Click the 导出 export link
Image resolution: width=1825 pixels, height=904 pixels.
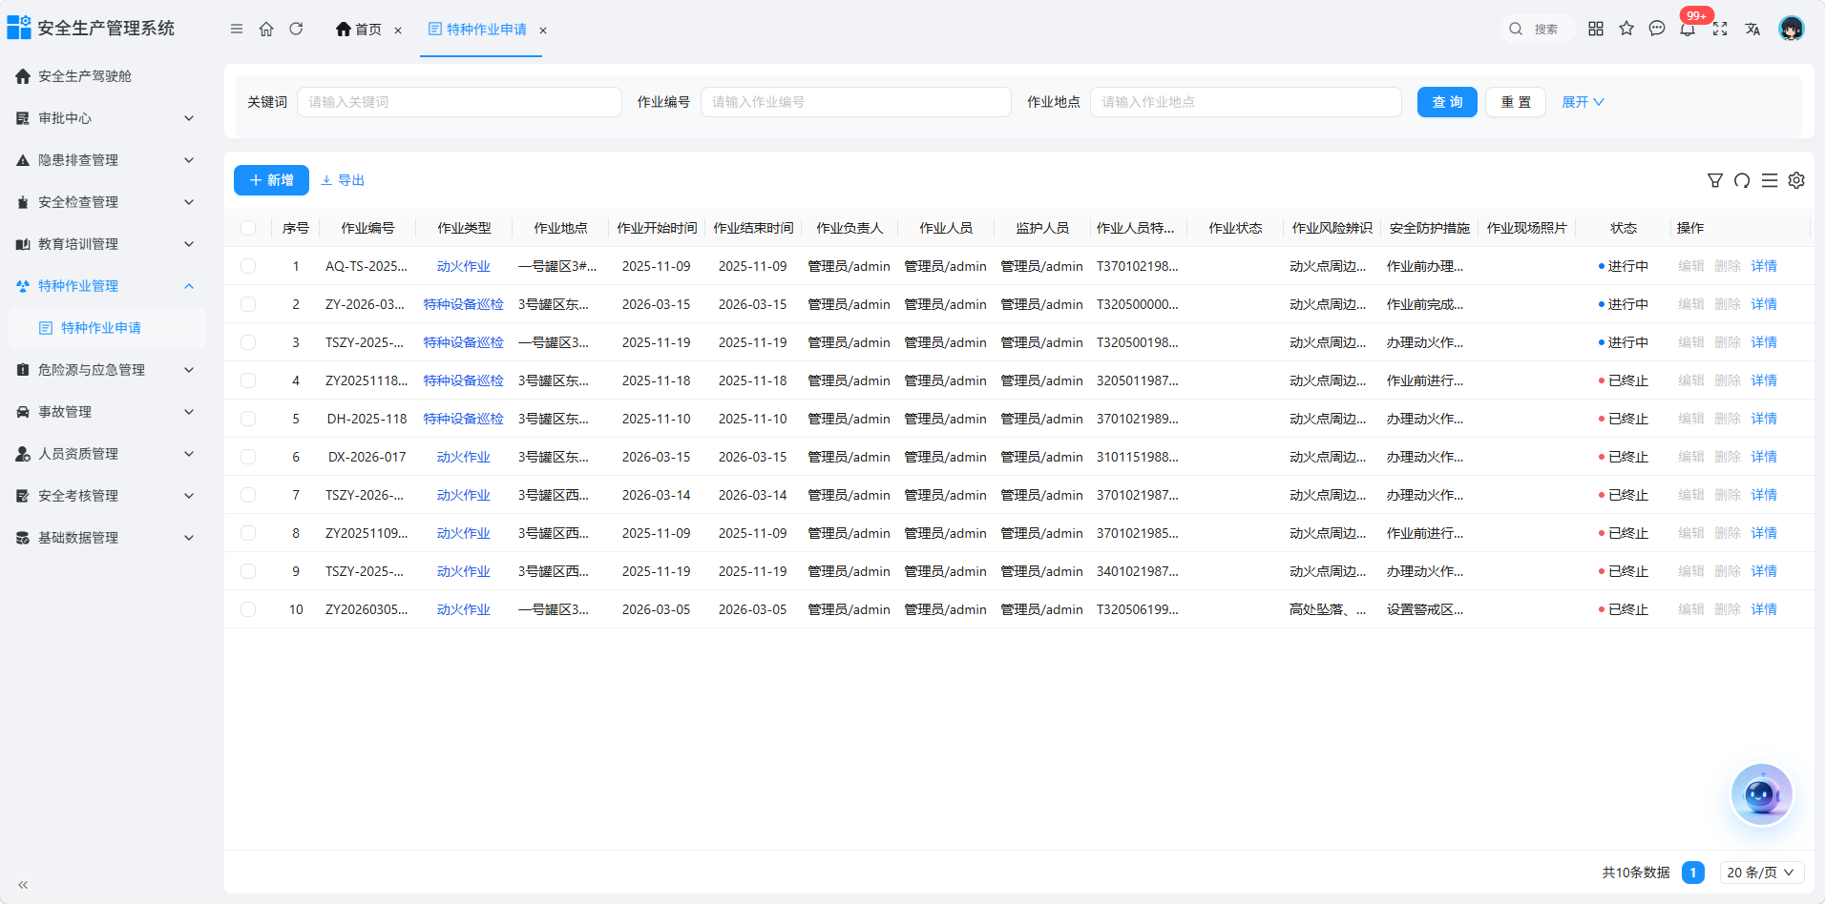[x=343, y=180]
